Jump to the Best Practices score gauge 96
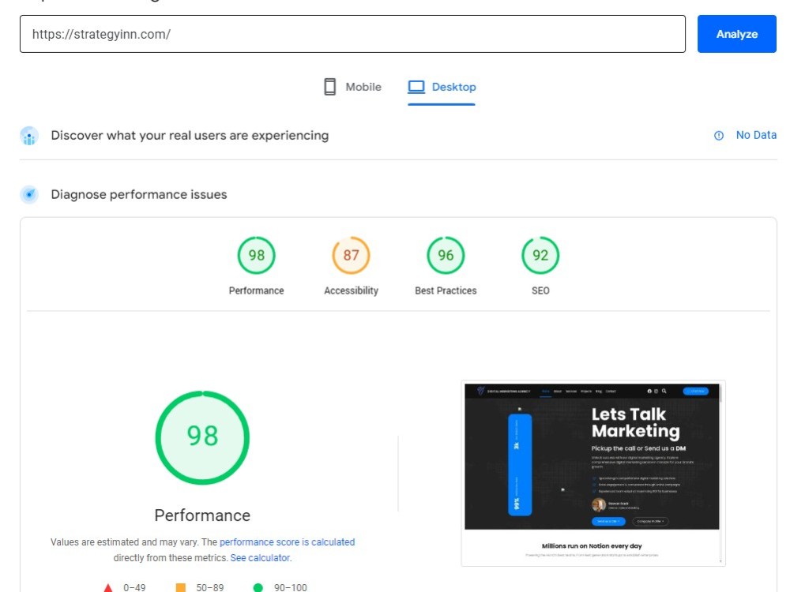Image resolution: width=790 pixels, height=592 pixels. click(x=446, y=255)
